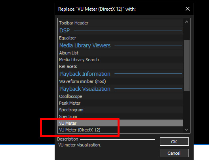Click the OK button
Screen dimensions: 209x167
tap(174, 142)
